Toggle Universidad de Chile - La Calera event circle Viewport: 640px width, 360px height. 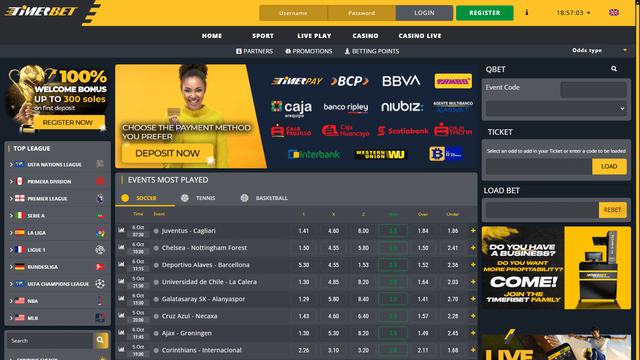coord(156,282)
